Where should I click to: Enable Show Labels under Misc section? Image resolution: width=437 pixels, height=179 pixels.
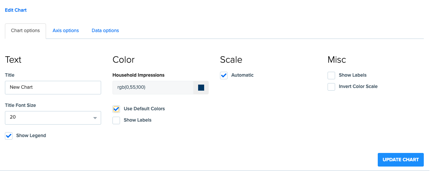[331, 75]
